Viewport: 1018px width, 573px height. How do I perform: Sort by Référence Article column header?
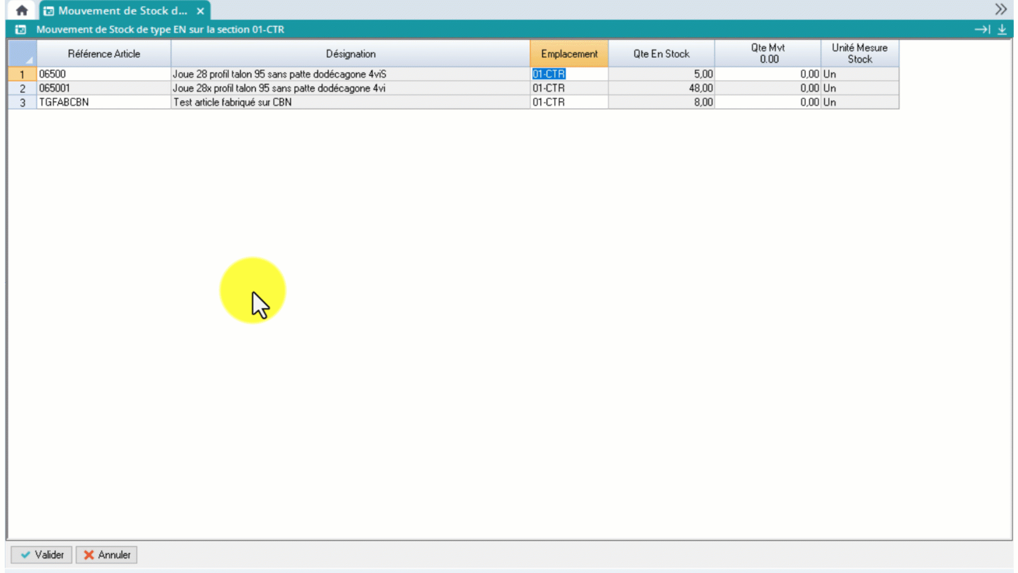pos(104,54)
